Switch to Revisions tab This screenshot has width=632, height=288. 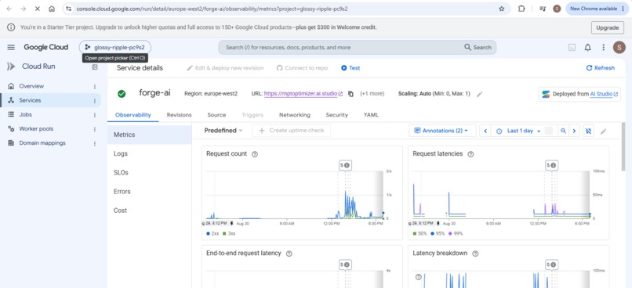coord(179,115)
